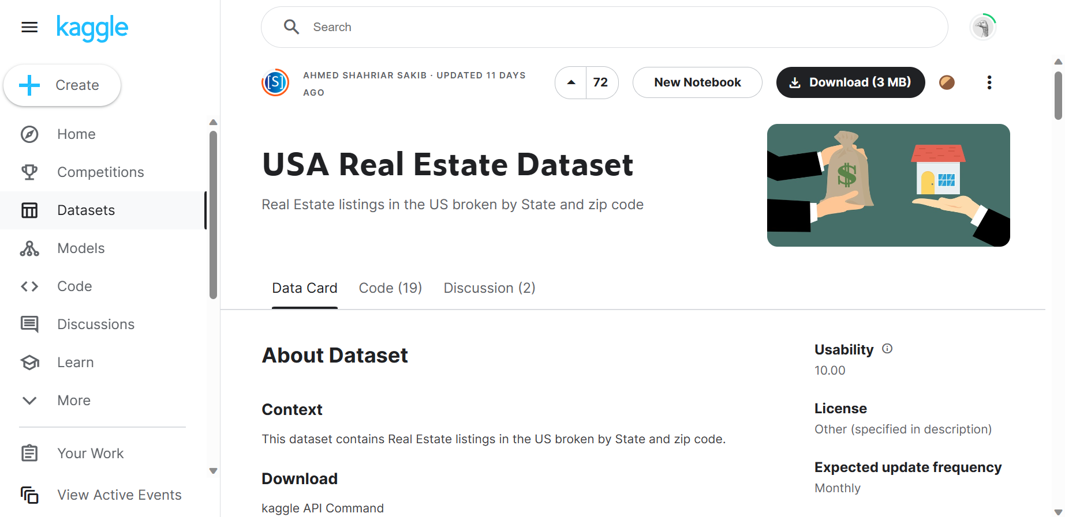Open the Code (19) tab
The height and width of the screenshot is (517, 1065).
pyautogui.click(x=390, y=288)
